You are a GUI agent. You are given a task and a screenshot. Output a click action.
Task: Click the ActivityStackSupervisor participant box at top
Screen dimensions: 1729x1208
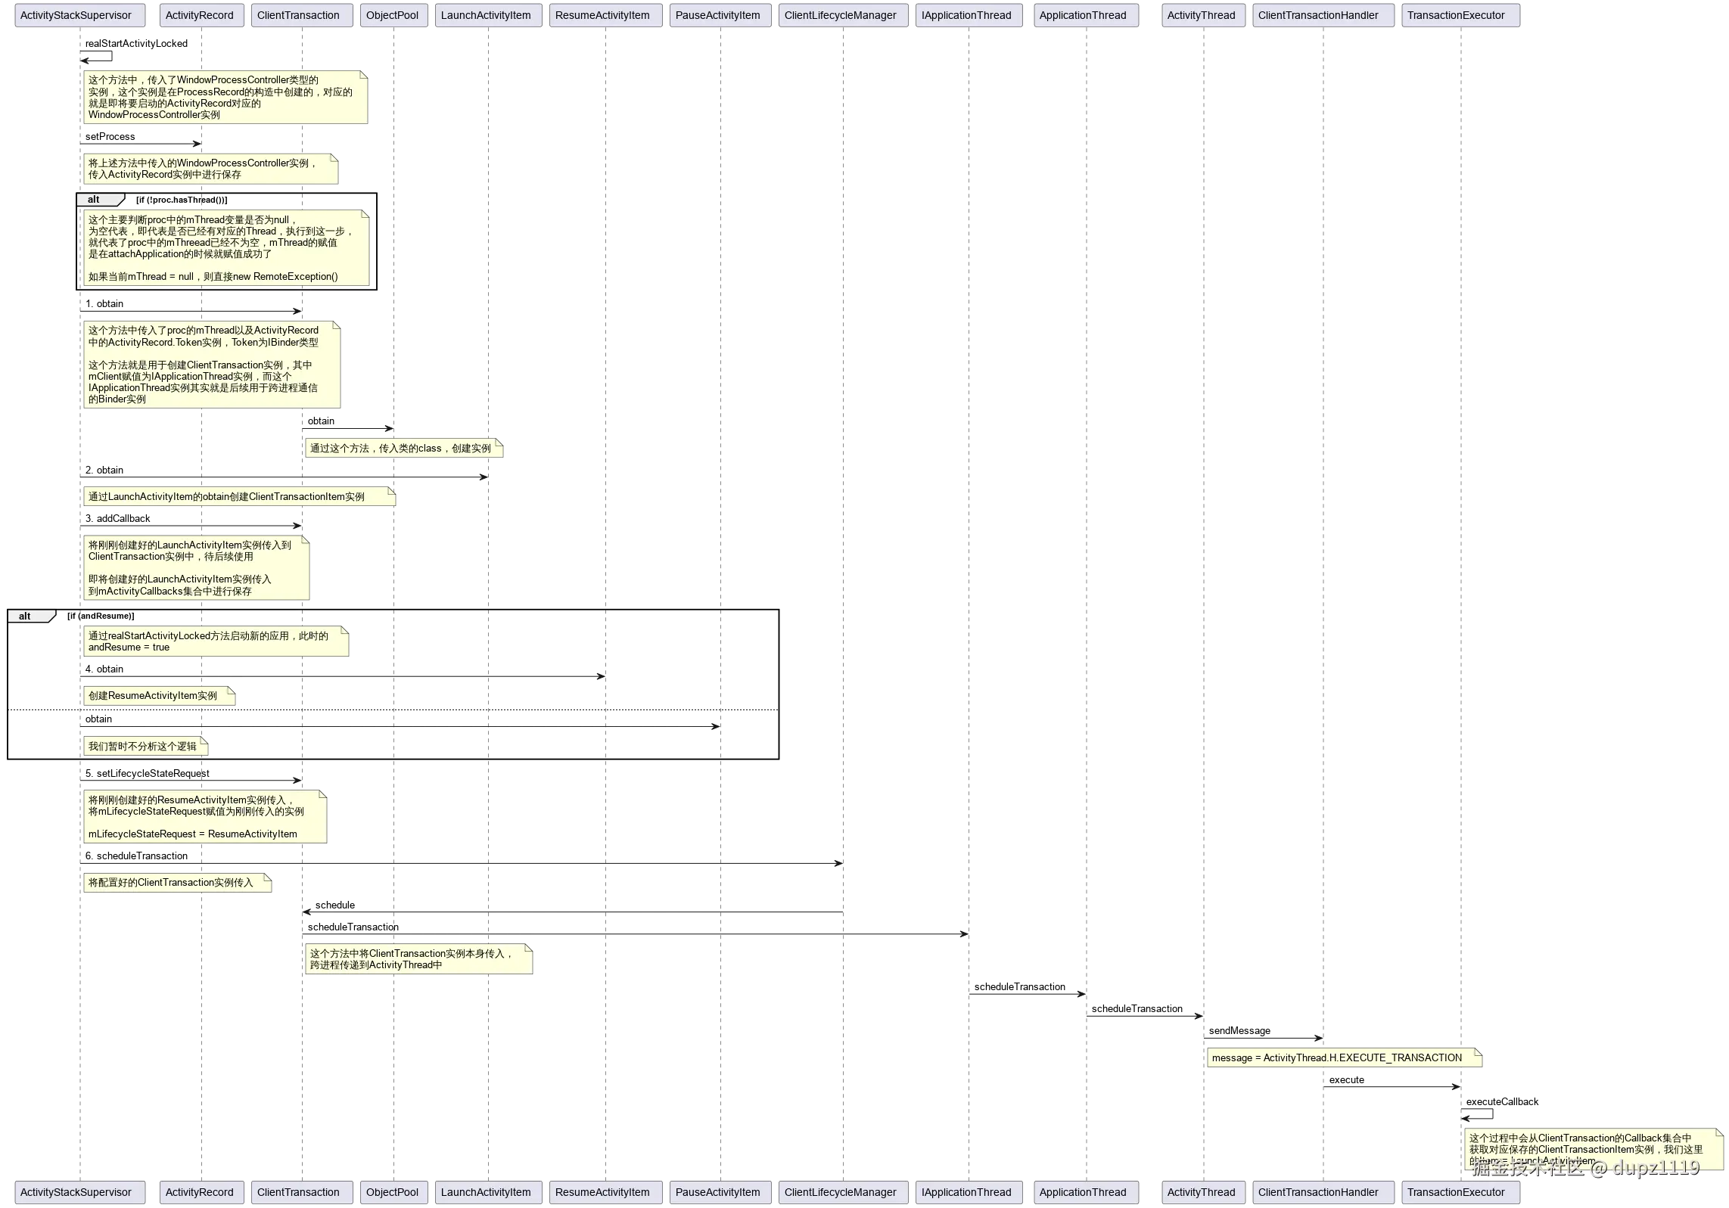[x=78, y=14]
